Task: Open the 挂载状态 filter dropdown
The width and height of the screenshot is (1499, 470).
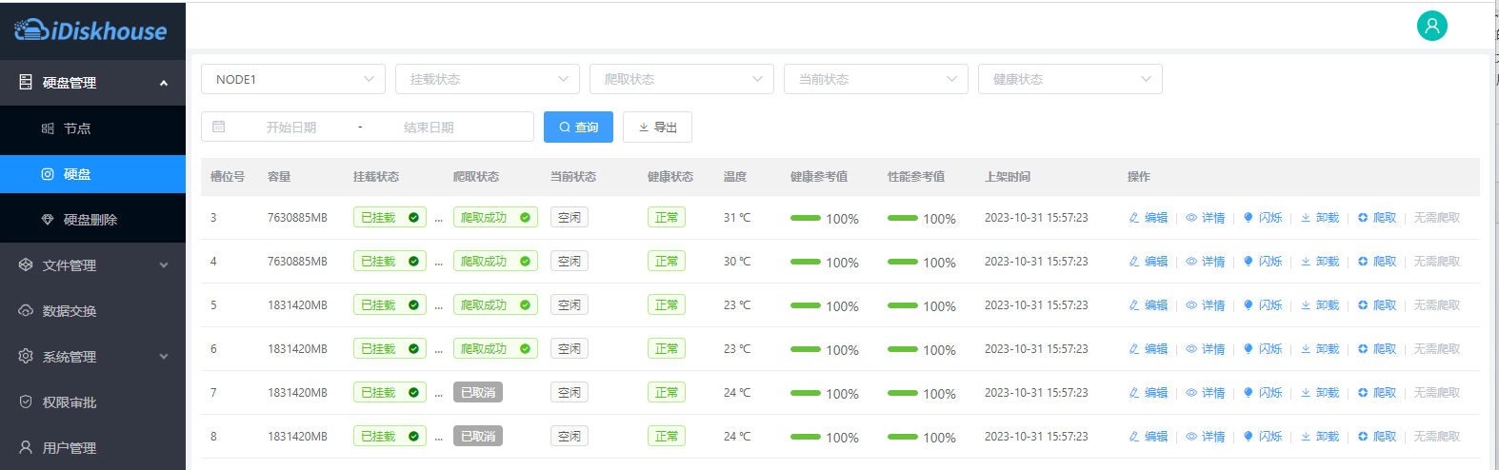Action: tap(487, 79)
